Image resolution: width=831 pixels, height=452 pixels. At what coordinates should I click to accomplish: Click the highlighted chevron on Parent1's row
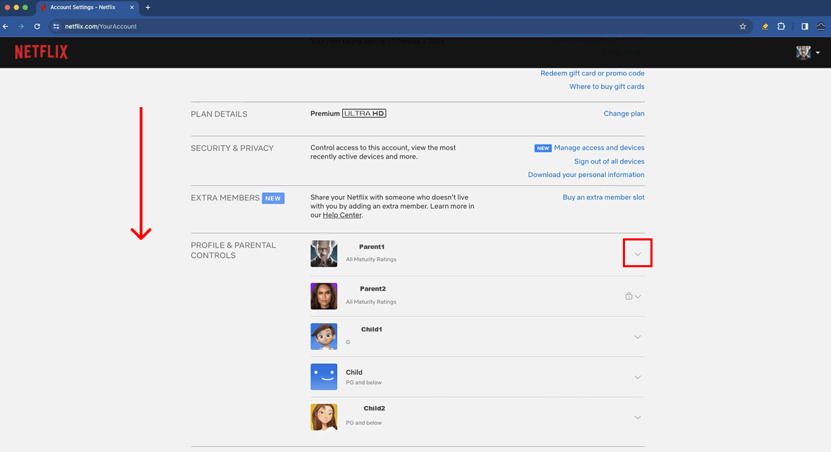tap(637, 252)
